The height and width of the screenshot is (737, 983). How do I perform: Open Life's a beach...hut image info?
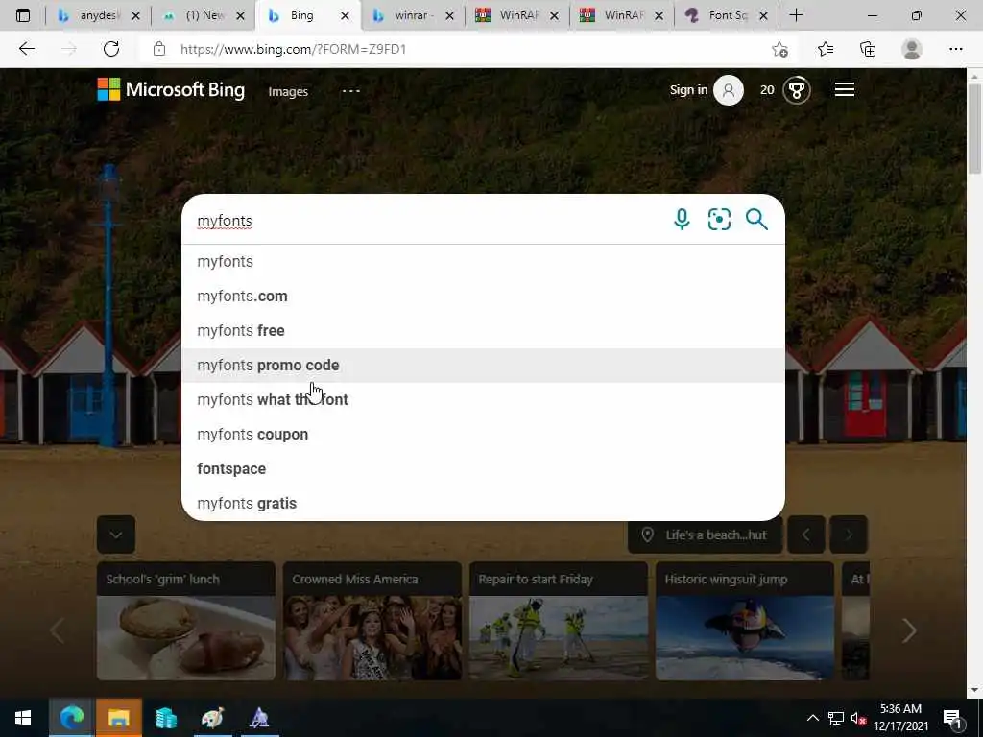point(706,535)
